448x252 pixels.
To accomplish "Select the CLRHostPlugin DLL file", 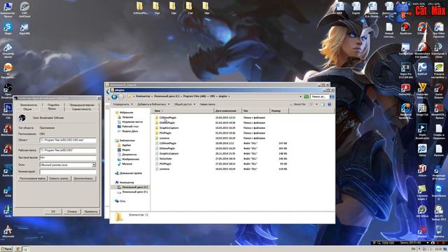I will point(167,143).
